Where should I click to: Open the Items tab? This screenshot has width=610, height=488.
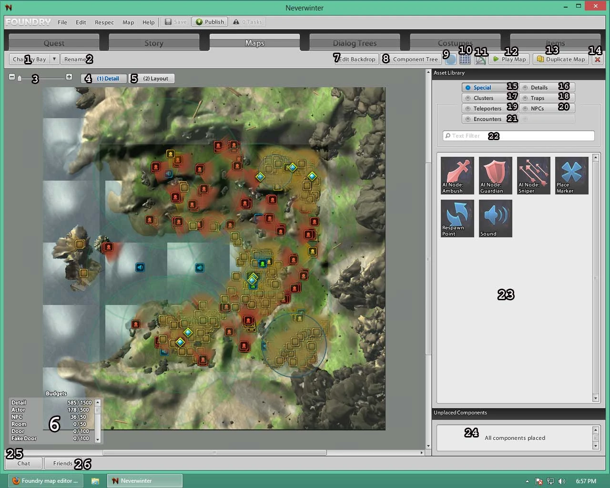tap(555, 43)
